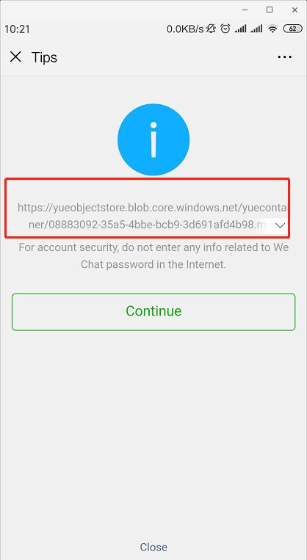Click the Continue button
Viewport: 307px width, 560px height.
pos(153,311)
